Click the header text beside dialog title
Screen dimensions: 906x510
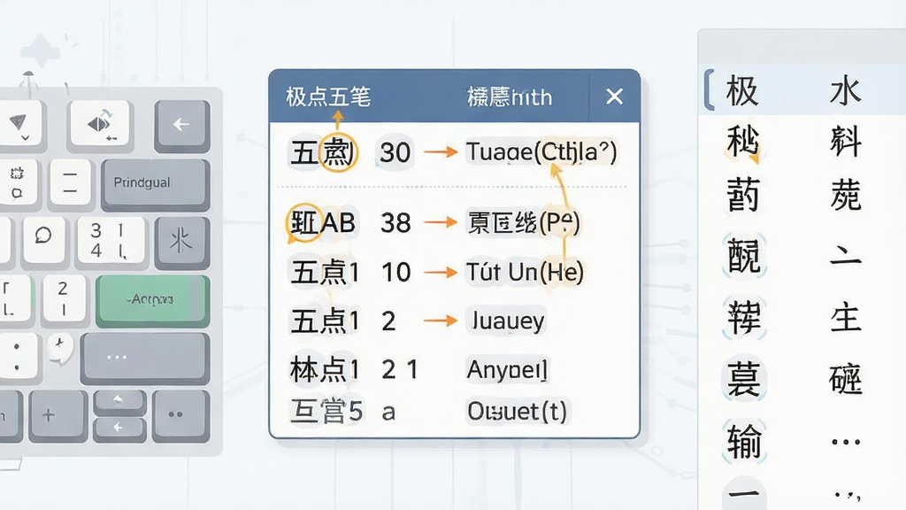[509, 97]
